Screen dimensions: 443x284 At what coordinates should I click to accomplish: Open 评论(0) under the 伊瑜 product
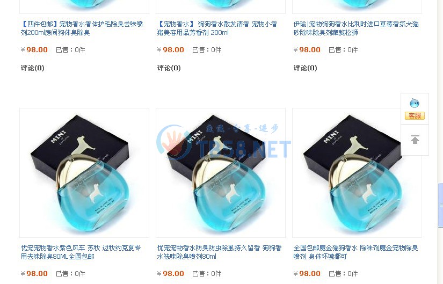point(306,68)
